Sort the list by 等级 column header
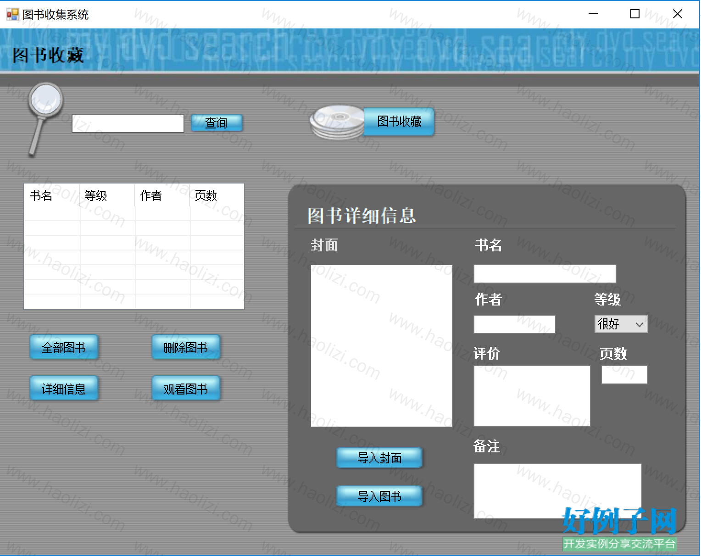 [107, 195]
